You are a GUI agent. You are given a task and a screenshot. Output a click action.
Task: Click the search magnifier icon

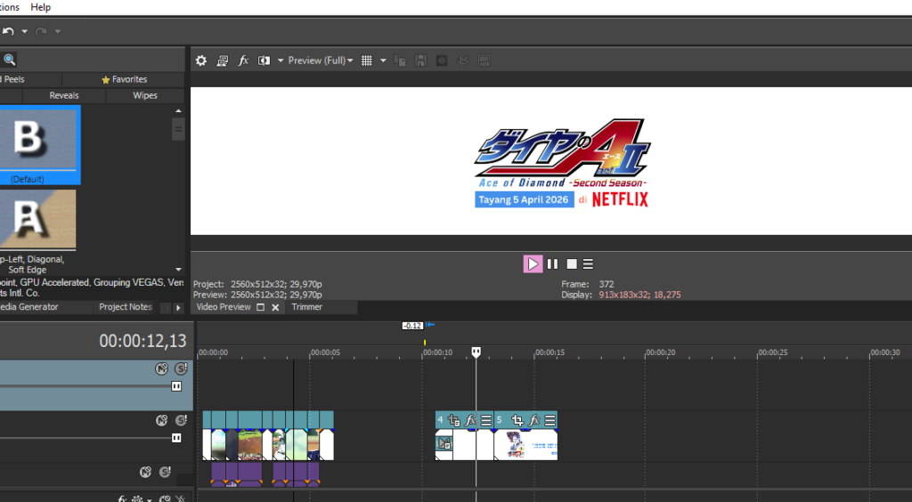[9, 60]
